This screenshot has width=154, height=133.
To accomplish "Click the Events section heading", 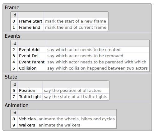I will 12,36.
